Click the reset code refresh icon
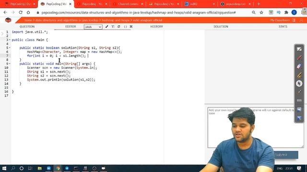The image size is (307, 172). coord(119,27)
